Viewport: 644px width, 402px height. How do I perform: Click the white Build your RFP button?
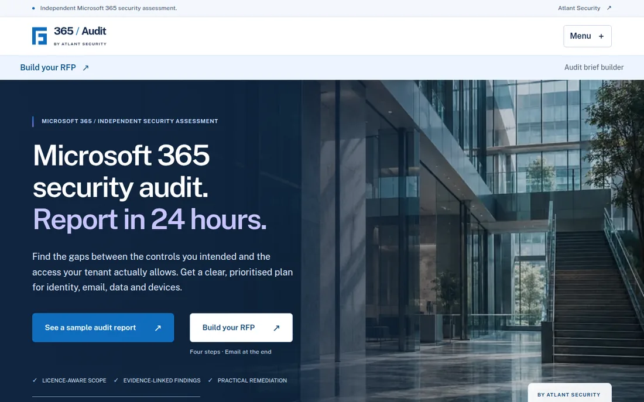[x=241, y=328]
